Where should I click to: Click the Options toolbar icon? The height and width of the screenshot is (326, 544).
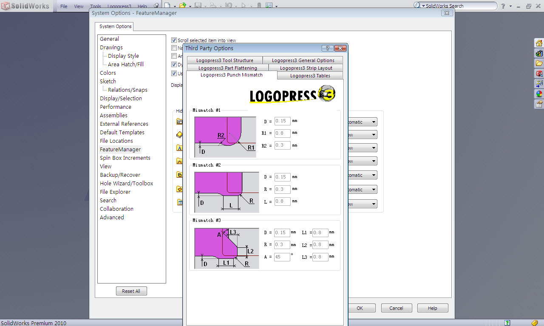(269, 6)
